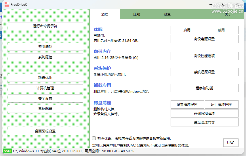Screen dimensions: 246x156
Task: Click the 磁盘清理 heading
Action: click(x=102, y=103)
